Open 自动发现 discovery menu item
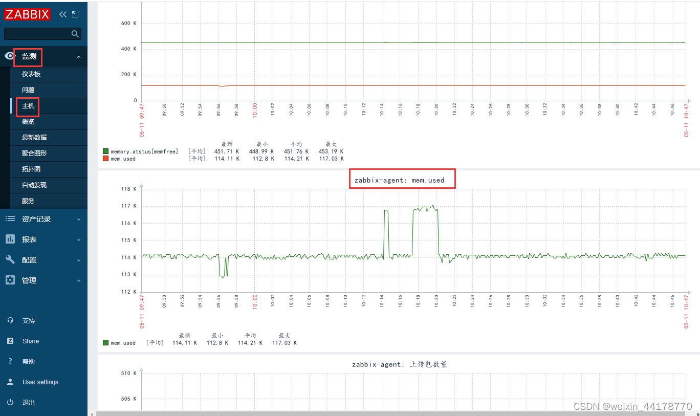 pyautogui.click(x=34, y=185)
